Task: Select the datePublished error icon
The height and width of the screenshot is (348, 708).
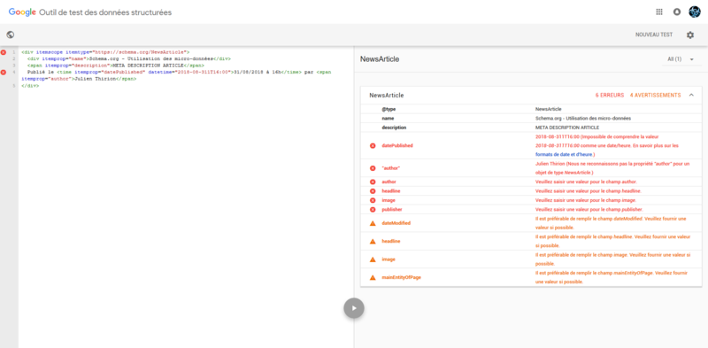Action: (x=373, y=145)
